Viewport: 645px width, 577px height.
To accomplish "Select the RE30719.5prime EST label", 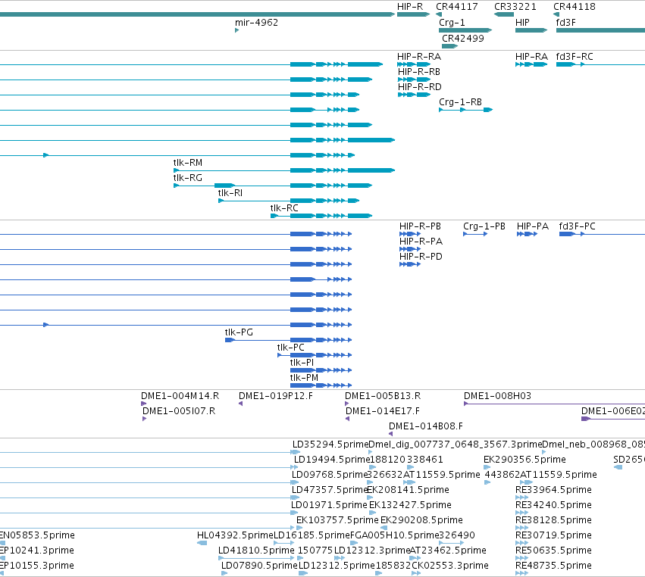I will tap(553, 536).
